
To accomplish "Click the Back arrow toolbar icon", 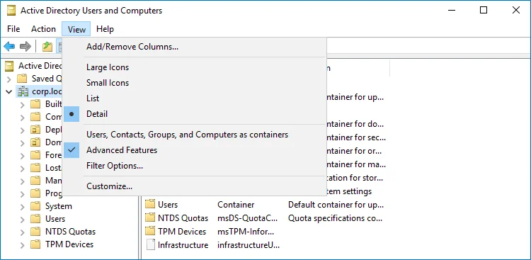I will point(9,46).
